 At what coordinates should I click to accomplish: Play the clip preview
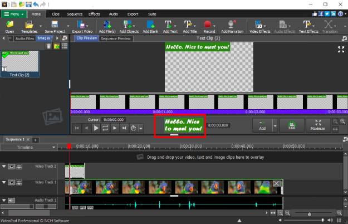click(96, 128)
